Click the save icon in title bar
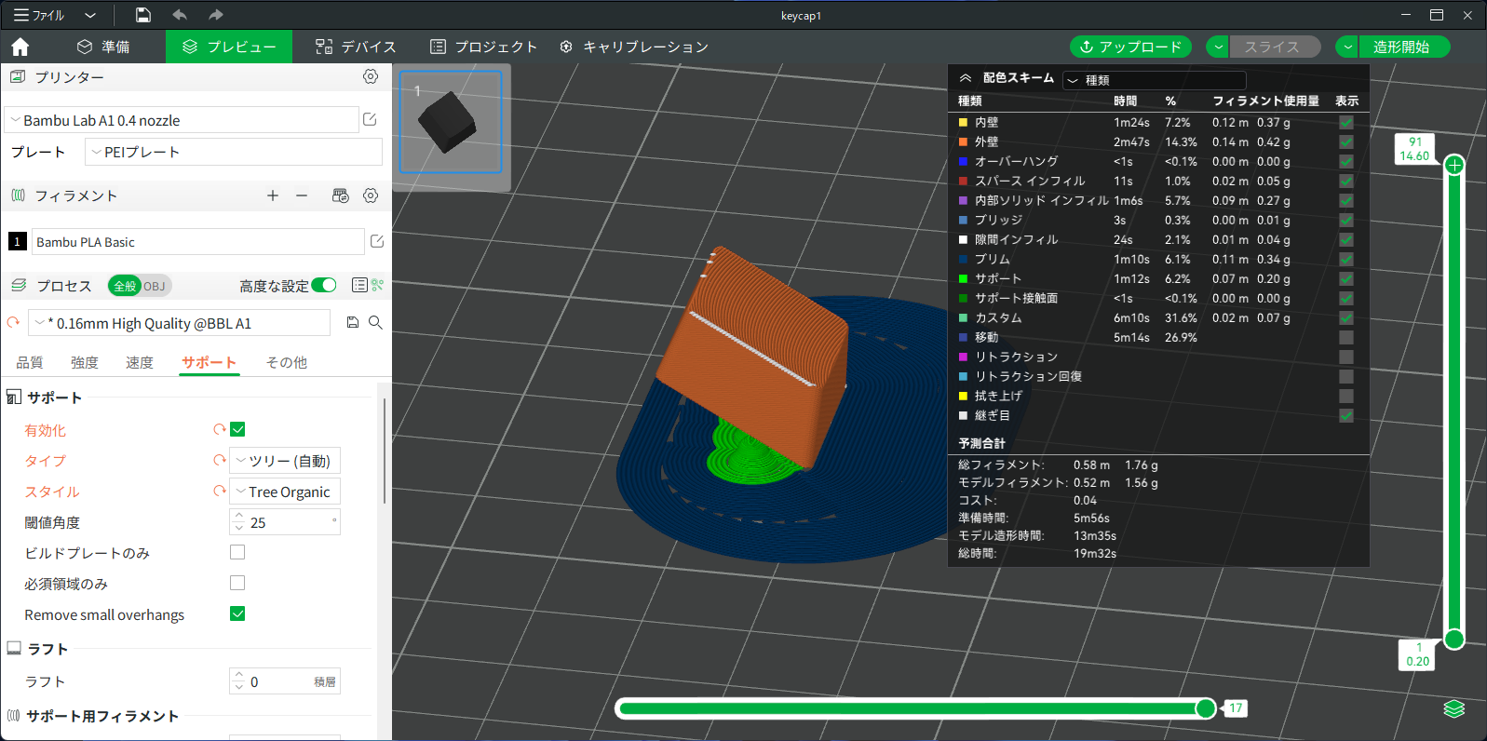Image resolution: width=1487 pixels, height=741 pixels. pyautogui.click(x=142, y=15)
